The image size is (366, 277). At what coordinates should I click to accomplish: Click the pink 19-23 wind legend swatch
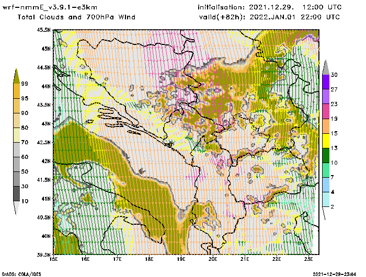(326, 111)
